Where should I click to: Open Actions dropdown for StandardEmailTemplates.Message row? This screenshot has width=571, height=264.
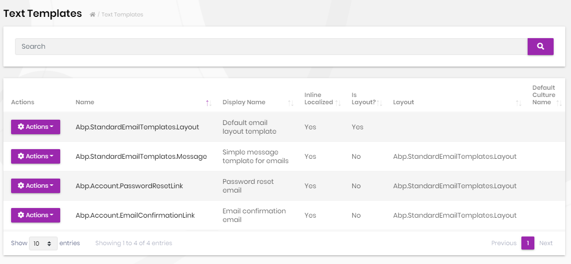(x=36, y=156)
